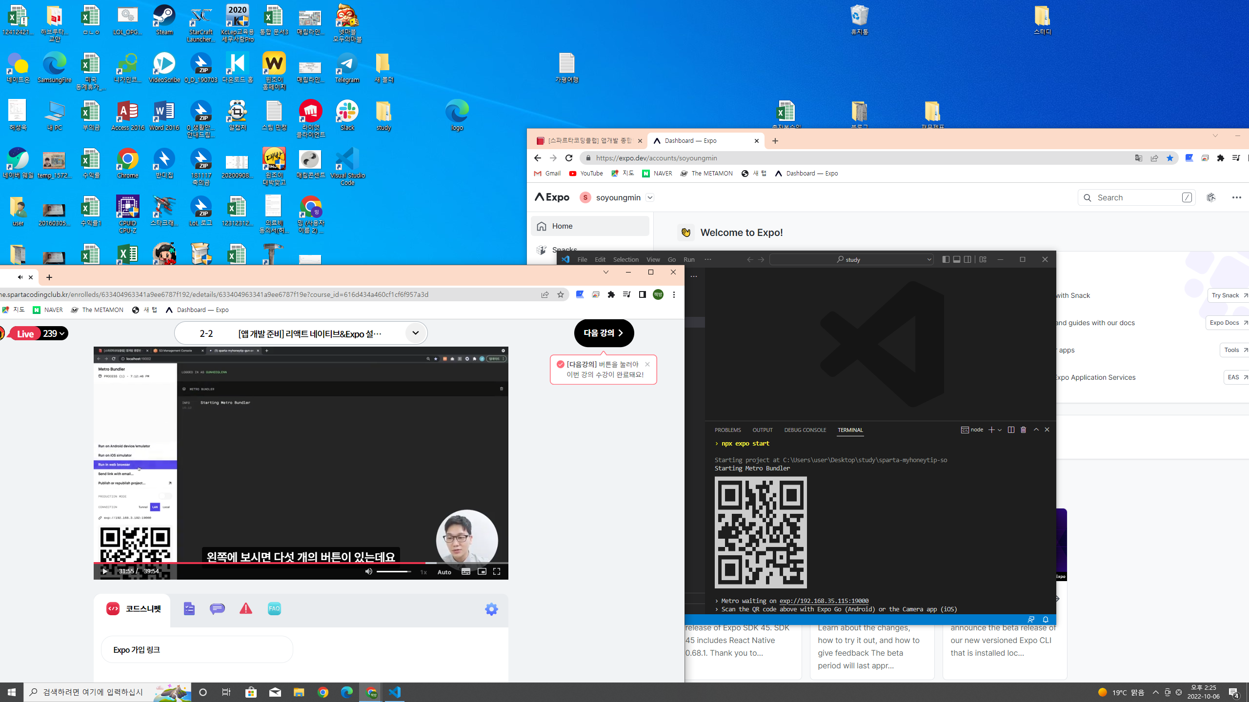
Task: Open the blue gear settings below video
Action: click(x=491, y=609)
